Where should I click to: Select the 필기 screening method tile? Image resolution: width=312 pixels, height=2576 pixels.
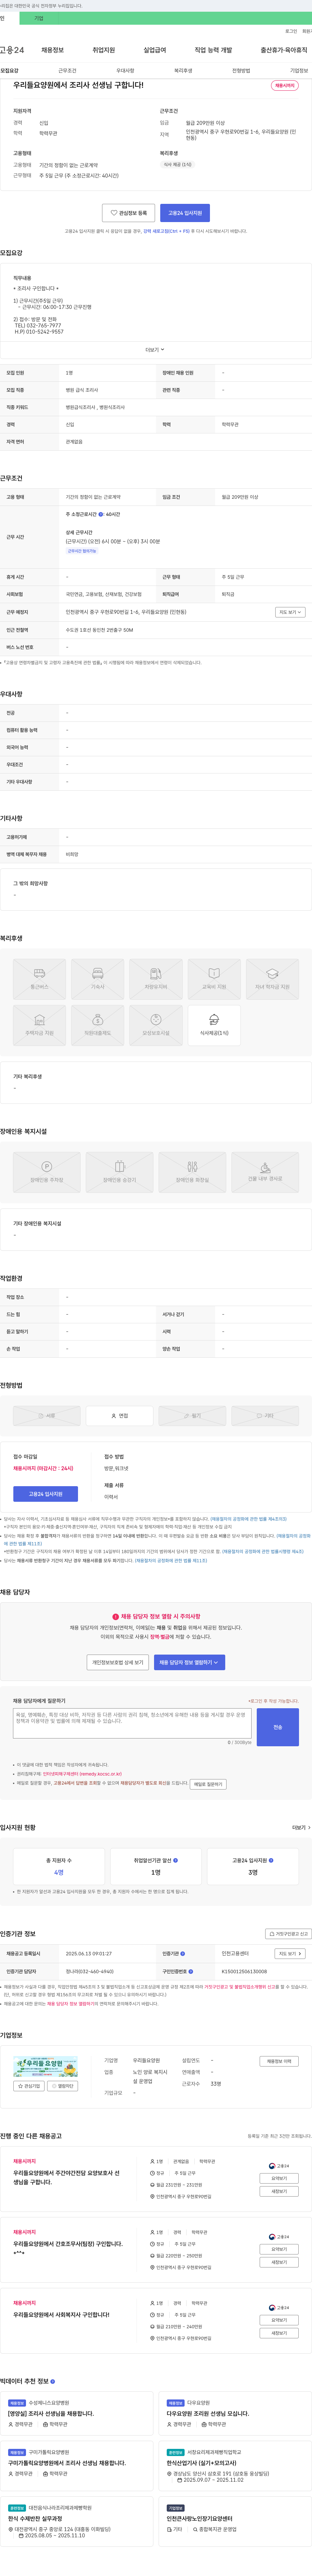(192, 1416)
